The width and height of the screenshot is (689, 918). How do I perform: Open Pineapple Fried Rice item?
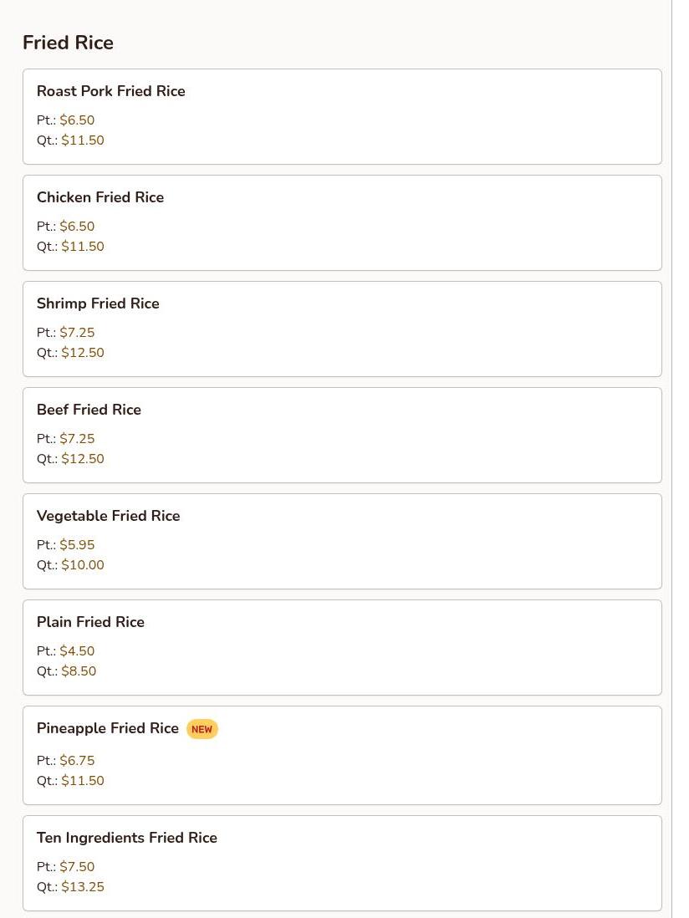(108, 728)
